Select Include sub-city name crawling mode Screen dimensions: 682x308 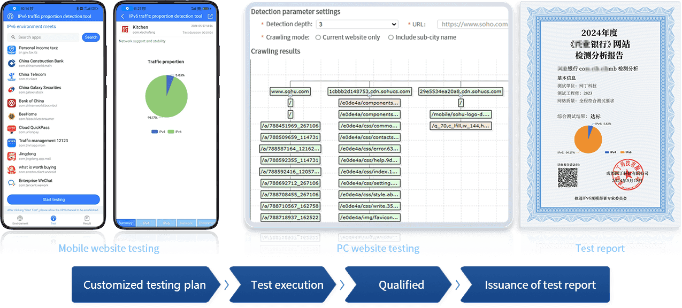click(x=391, y=37)
